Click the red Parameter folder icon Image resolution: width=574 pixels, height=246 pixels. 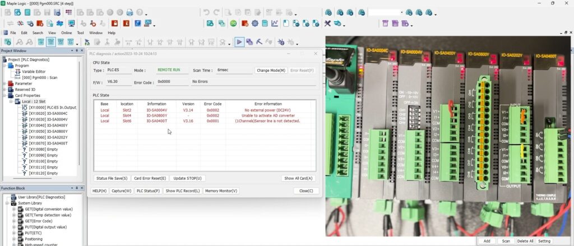pyautogui.click(x=11, y=83)
